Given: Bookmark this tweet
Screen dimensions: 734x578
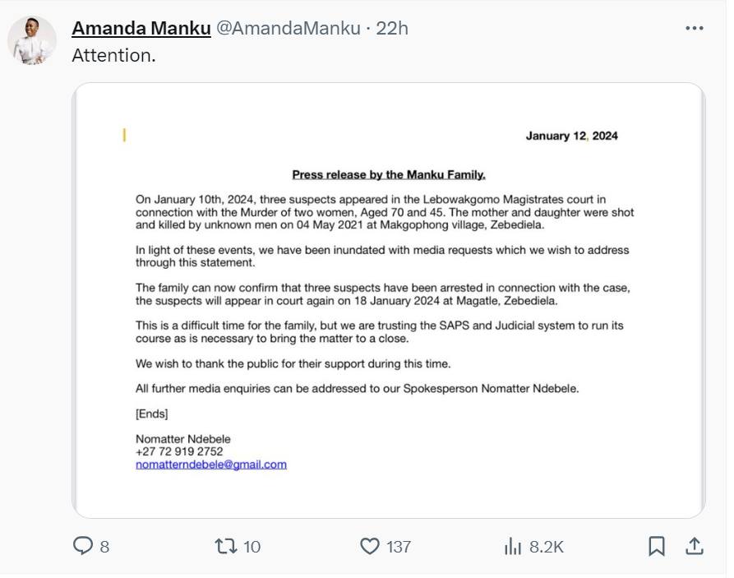Looking at the screenshot, I should [657, 546].
